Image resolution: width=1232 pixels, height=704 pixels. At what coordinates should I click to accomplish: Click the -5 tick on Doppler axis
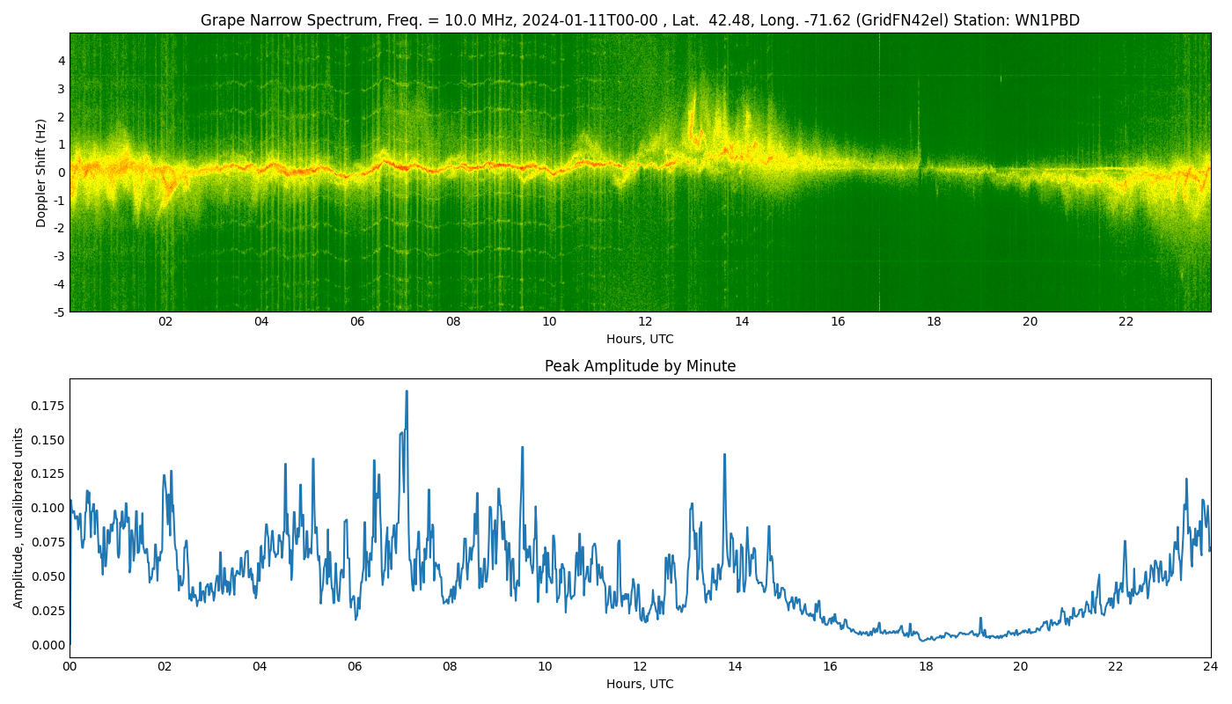coord(58,312)
